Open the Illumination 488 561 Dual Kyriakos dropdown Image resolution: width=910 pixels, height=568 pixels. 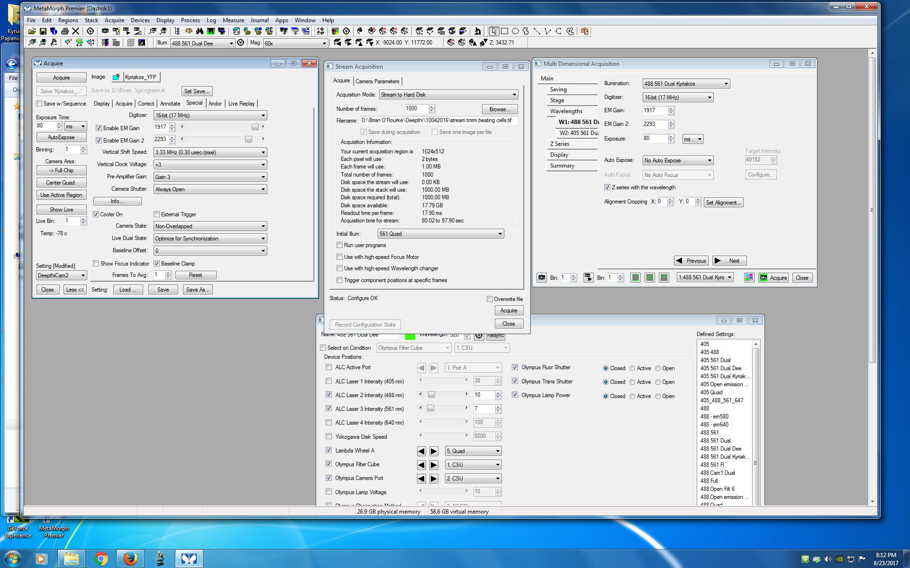686,84
